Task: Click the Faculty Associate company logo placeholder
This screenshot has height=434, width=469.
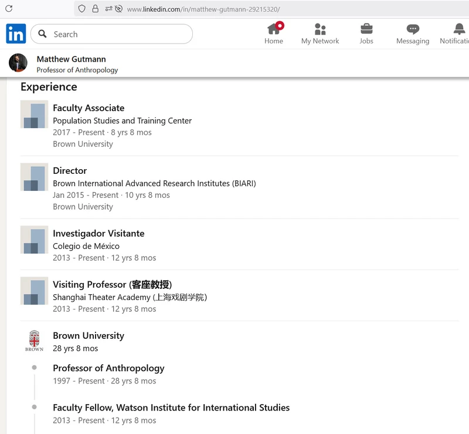Action: coord(34,114)
